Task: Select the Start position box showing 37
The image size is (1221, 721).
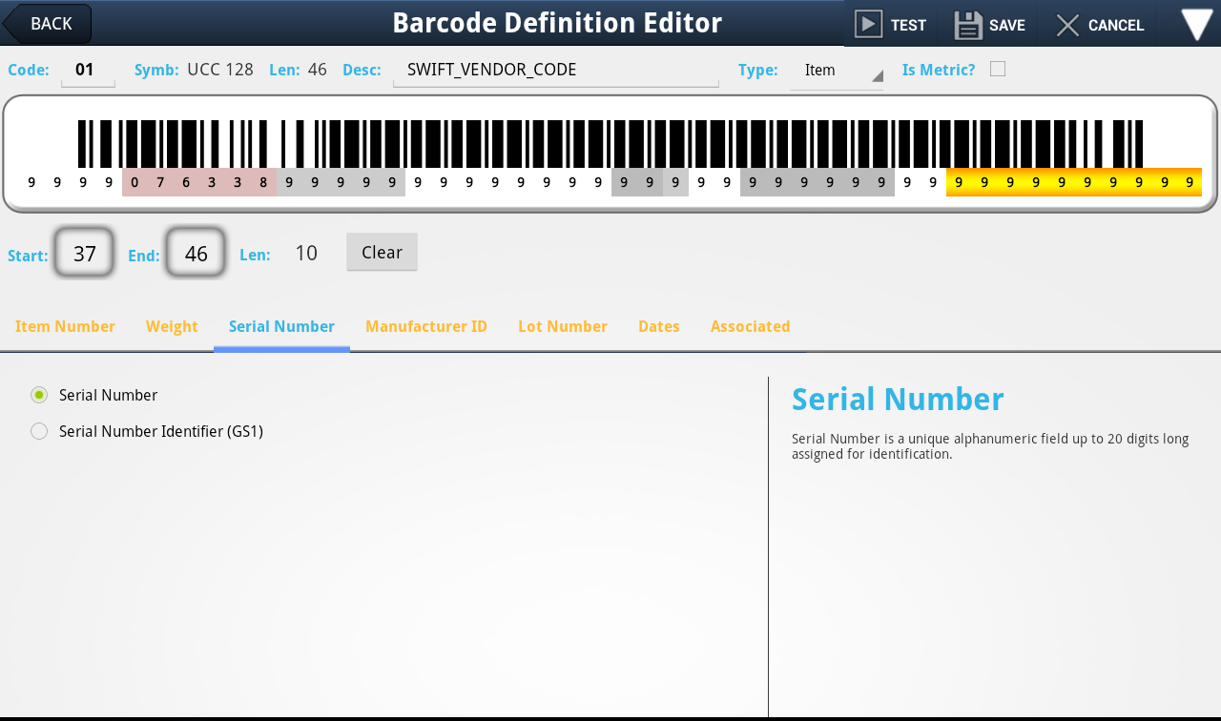Action: pos(85,254)
